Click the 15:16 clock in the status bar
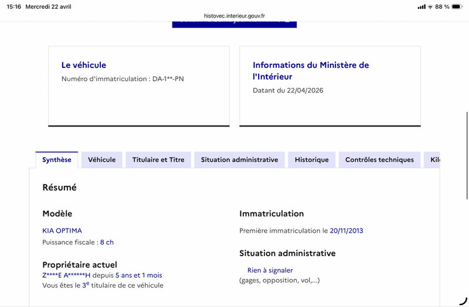Screen dimensions: 469x307 pyautogui.click(x=13, y=6)
